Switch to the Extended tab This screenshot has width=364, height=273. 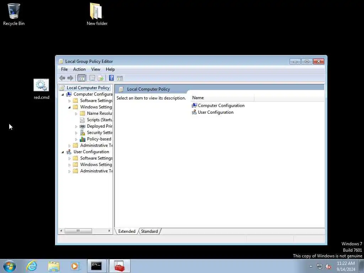[x=127, y=231]
